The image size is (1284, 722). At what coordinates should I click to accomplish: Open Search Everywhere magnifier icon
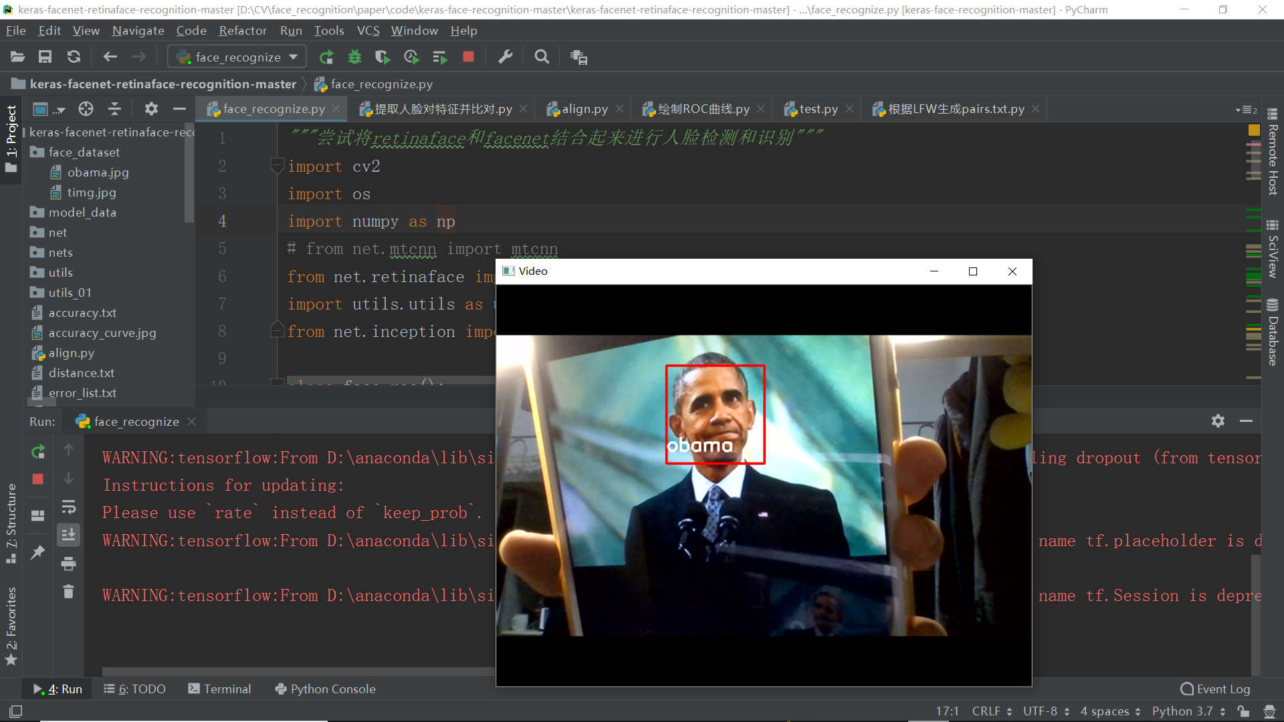pos(542,57)
